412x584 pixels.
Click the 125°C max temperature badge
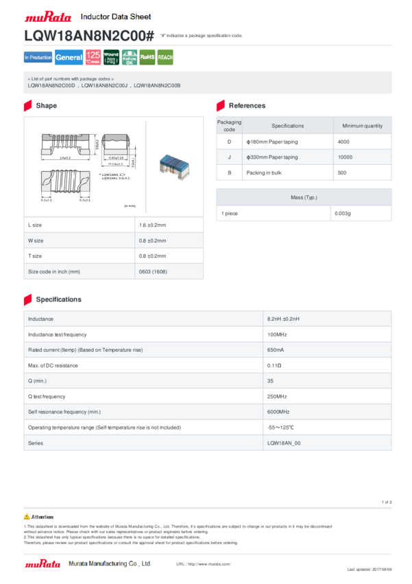click(93, 57)
